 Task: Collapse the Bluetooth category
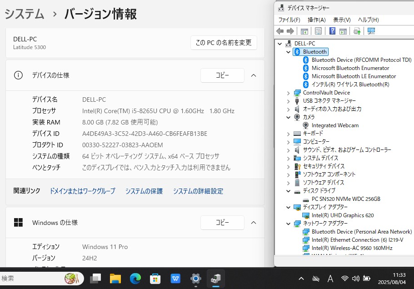(x=288, y=52)
